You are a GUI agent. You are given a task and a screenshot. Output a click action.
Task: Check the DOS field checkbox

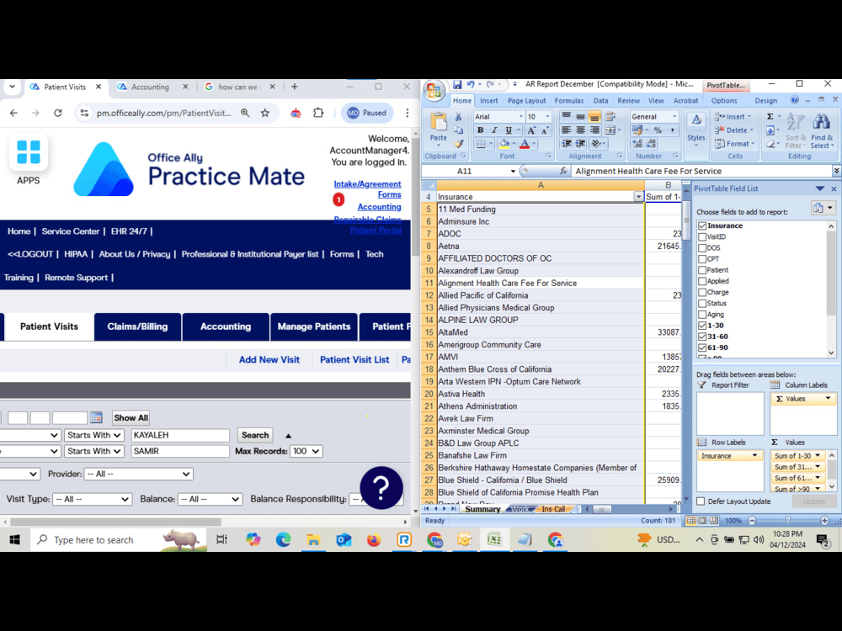[x=702, y=248]
